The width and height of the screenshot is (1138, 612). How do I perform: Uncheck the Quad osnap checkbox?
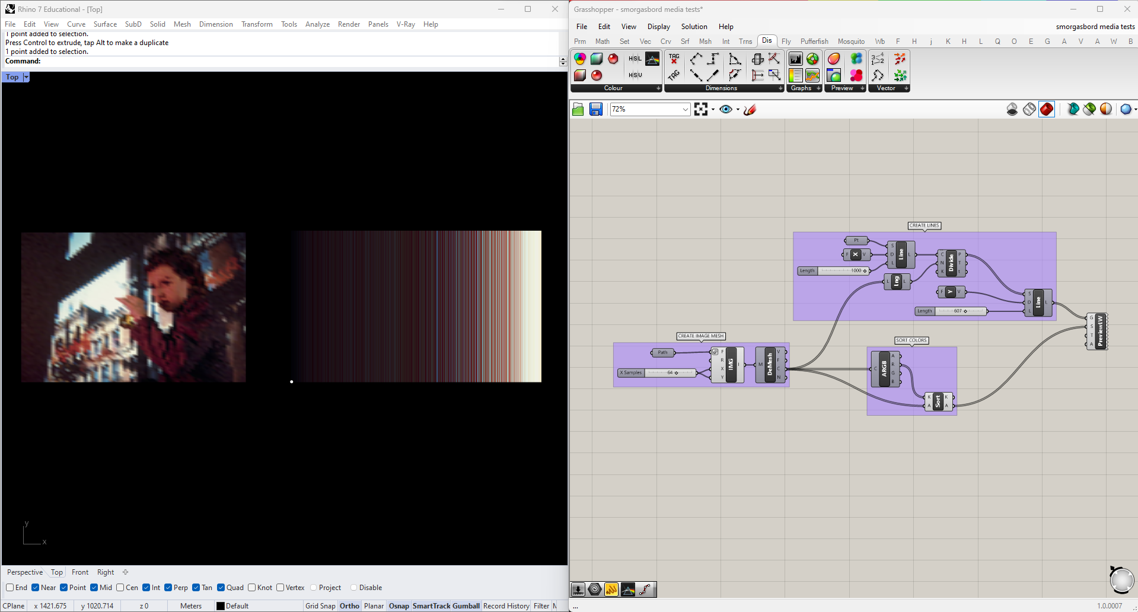click(221, 588)
